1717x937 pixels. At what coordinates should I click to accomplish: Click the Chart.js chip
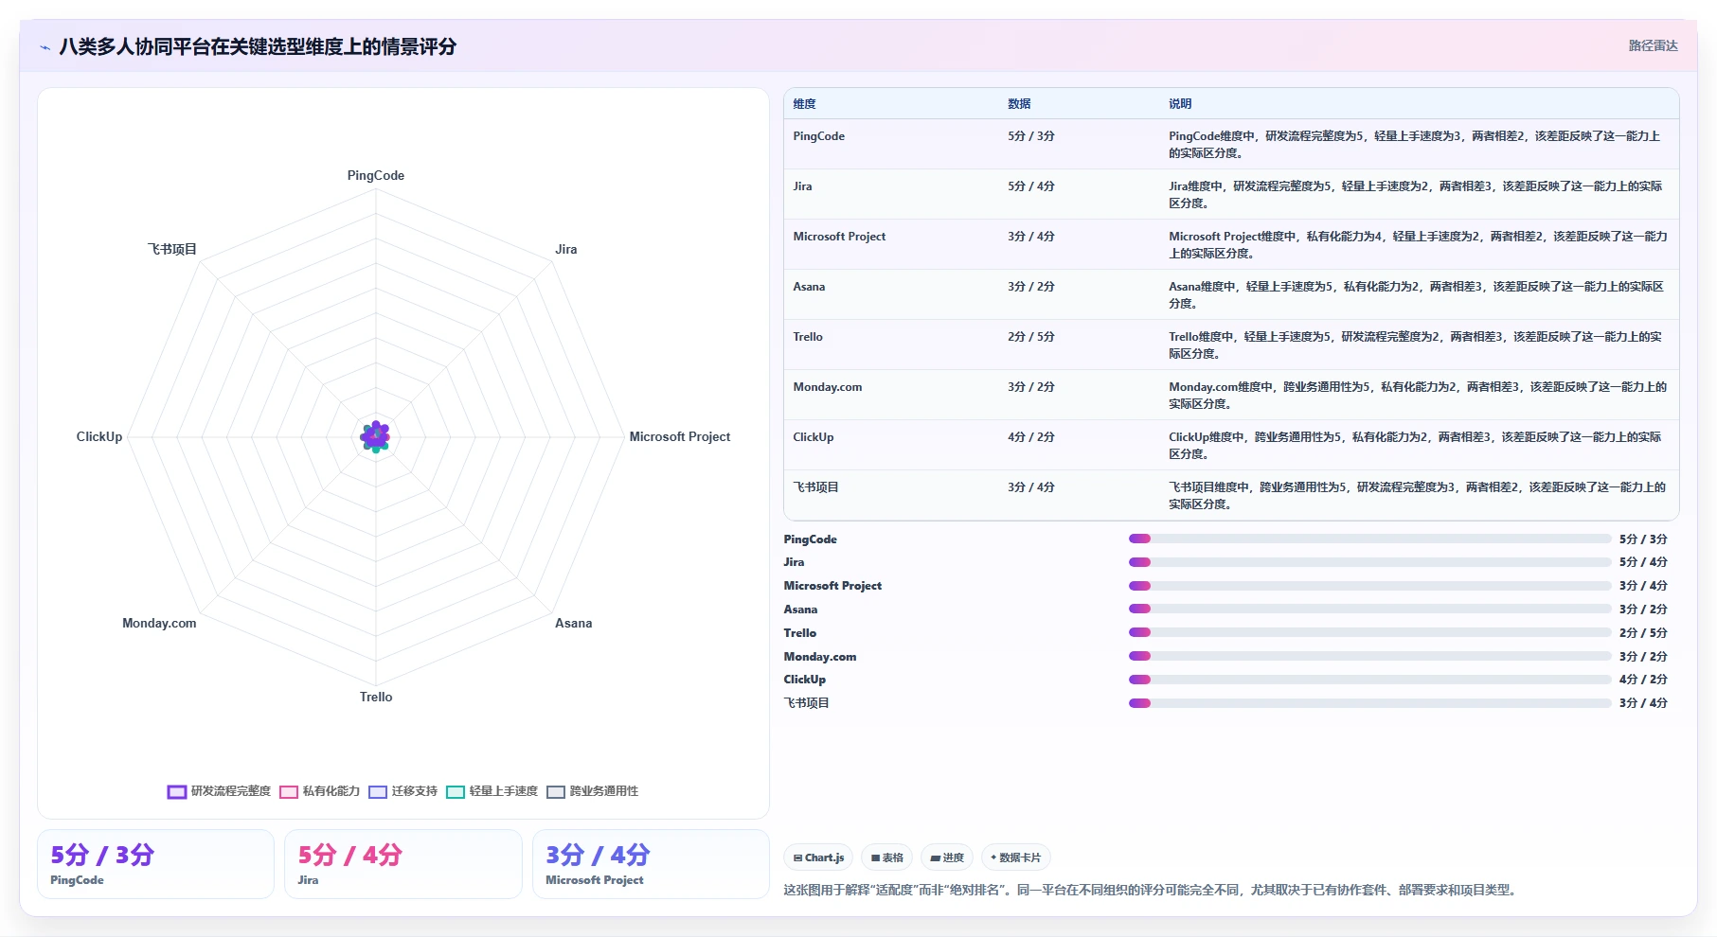[818, 857]
